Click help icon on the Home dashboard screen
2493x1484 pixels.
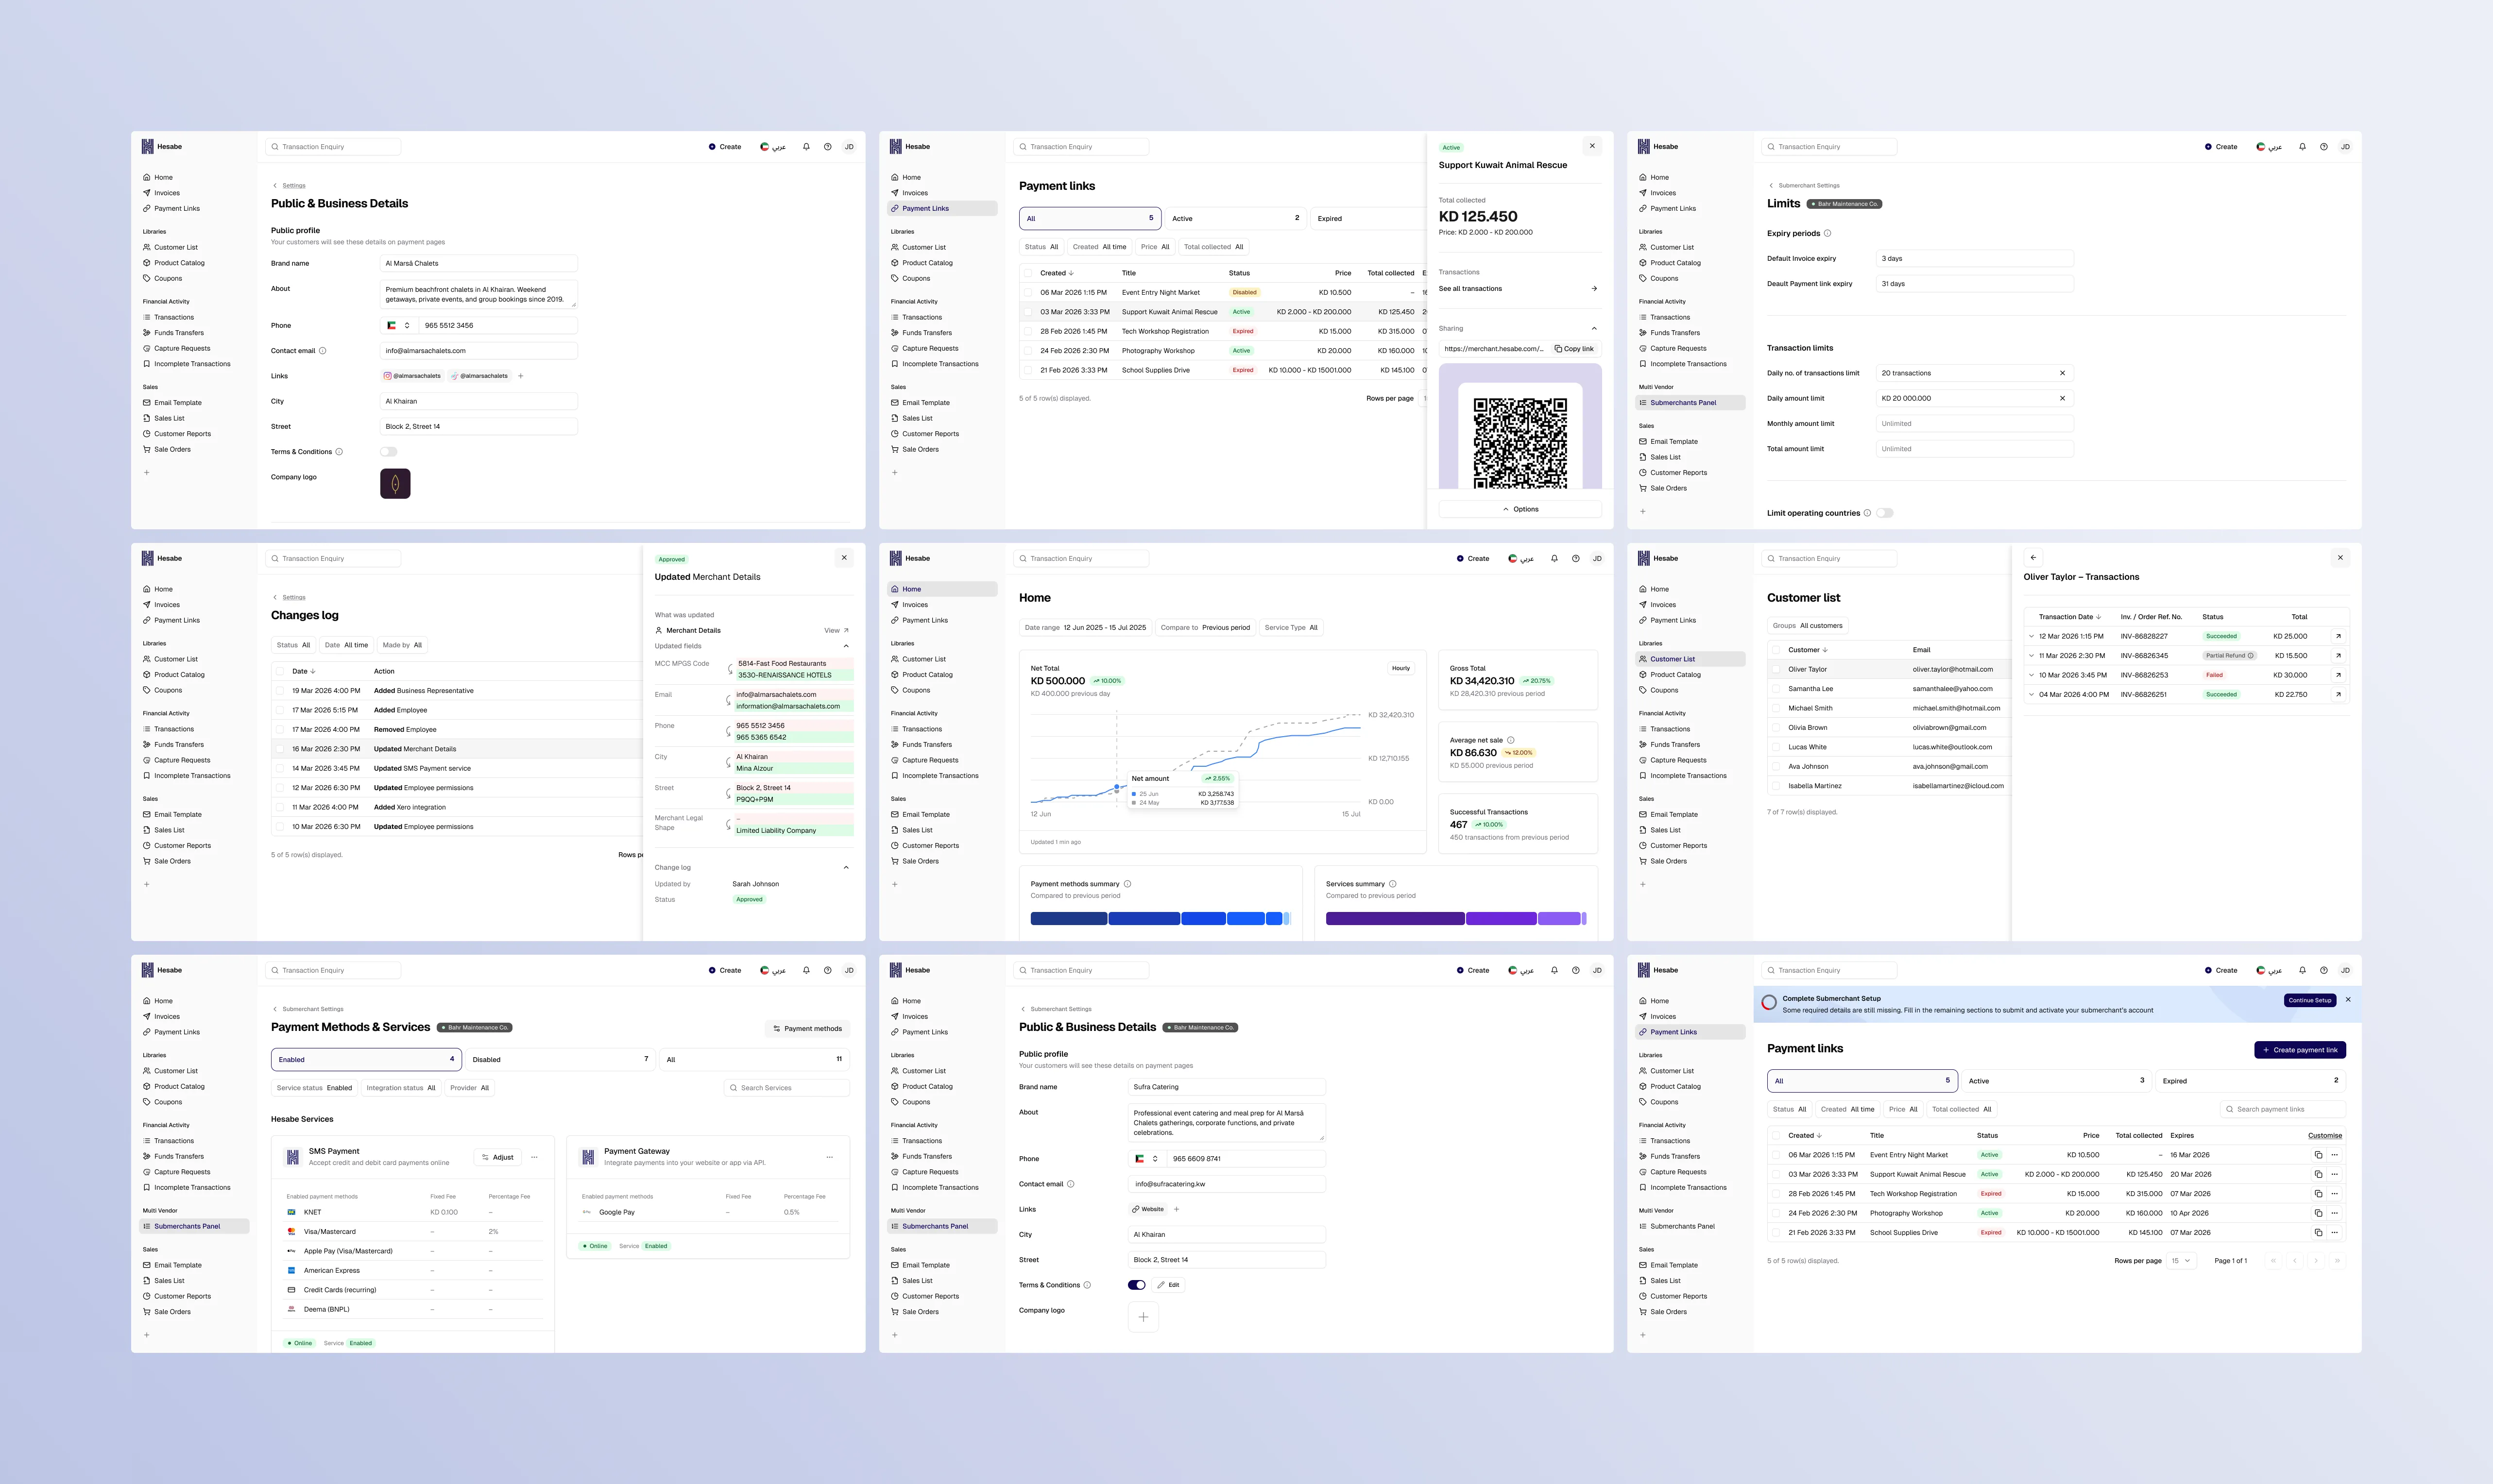click(1576, 559)
